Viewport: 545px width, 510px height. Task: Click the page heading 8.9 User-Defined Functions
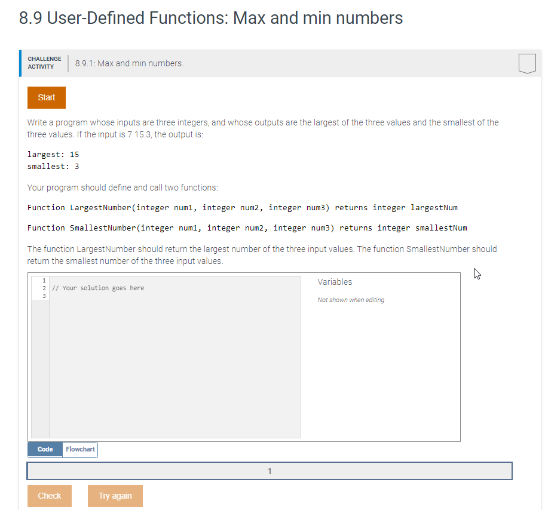211,18
